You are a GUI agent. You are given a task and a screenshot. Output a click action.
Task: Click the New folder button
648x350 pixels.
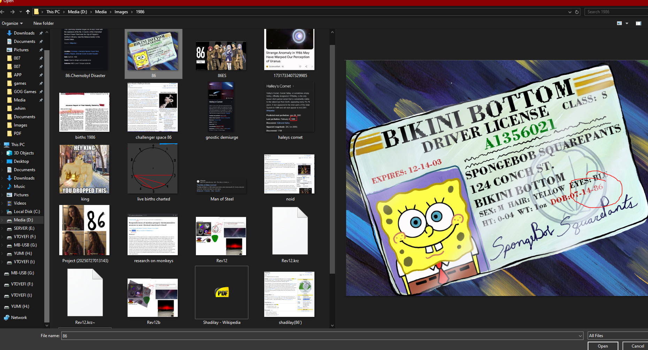click(x=44, y=23)
